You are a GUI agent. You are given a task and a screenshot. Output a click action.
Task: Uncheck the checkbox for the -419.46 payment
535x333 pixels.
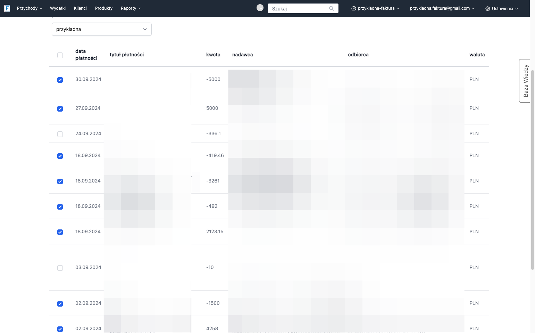click(60, 156)
